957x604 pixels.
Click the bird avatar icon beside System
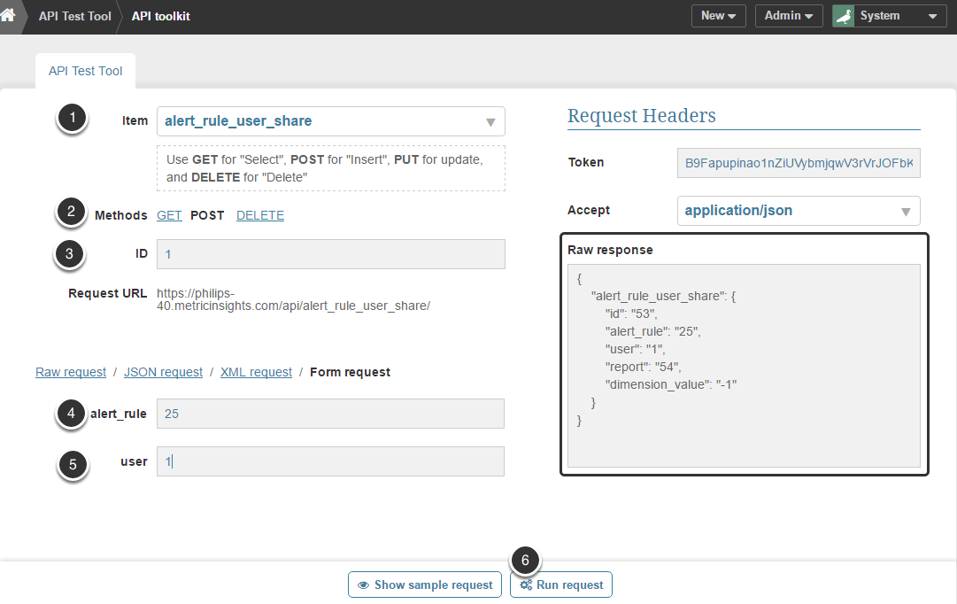point(844,16)
